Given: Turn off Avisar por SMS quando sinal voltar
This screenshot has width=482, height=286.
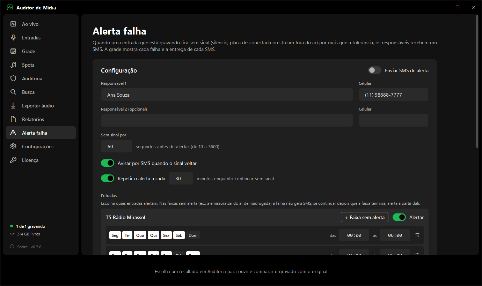Looking at the screenshot, I should tap(108, 163).
